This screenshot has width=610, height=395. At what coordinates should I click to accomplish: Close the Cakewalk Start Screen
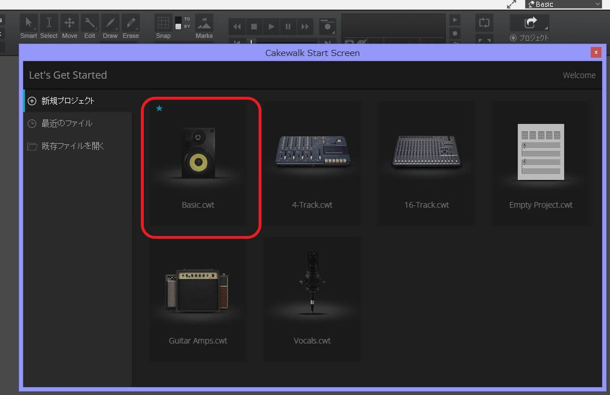[x=596, y=52]
